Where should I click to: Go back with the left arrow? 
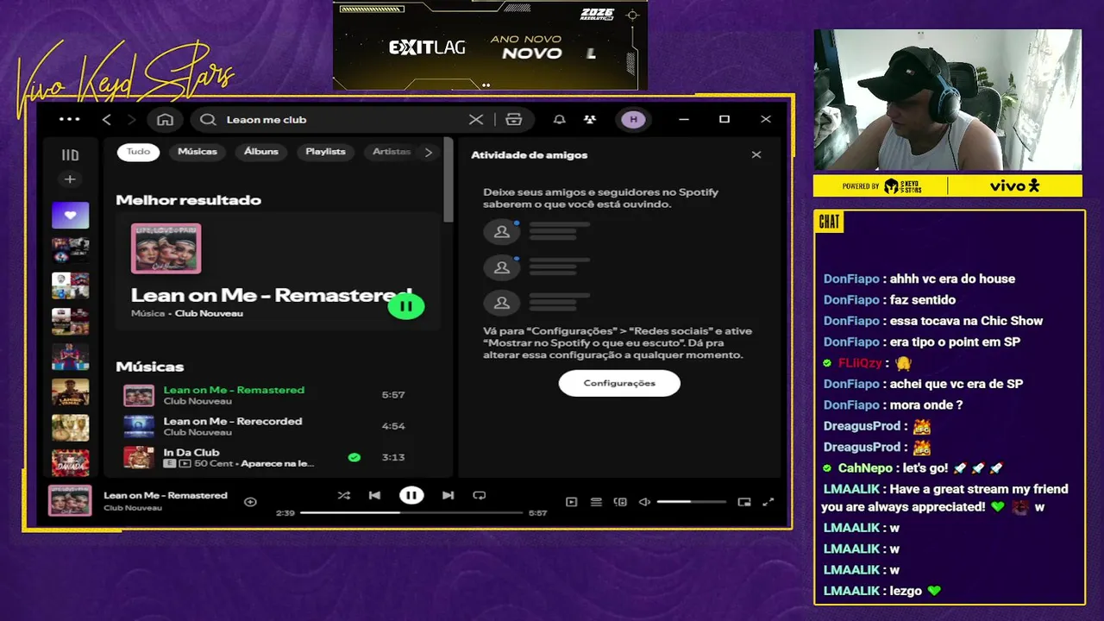pyautogui.click(x=107, y=119)
